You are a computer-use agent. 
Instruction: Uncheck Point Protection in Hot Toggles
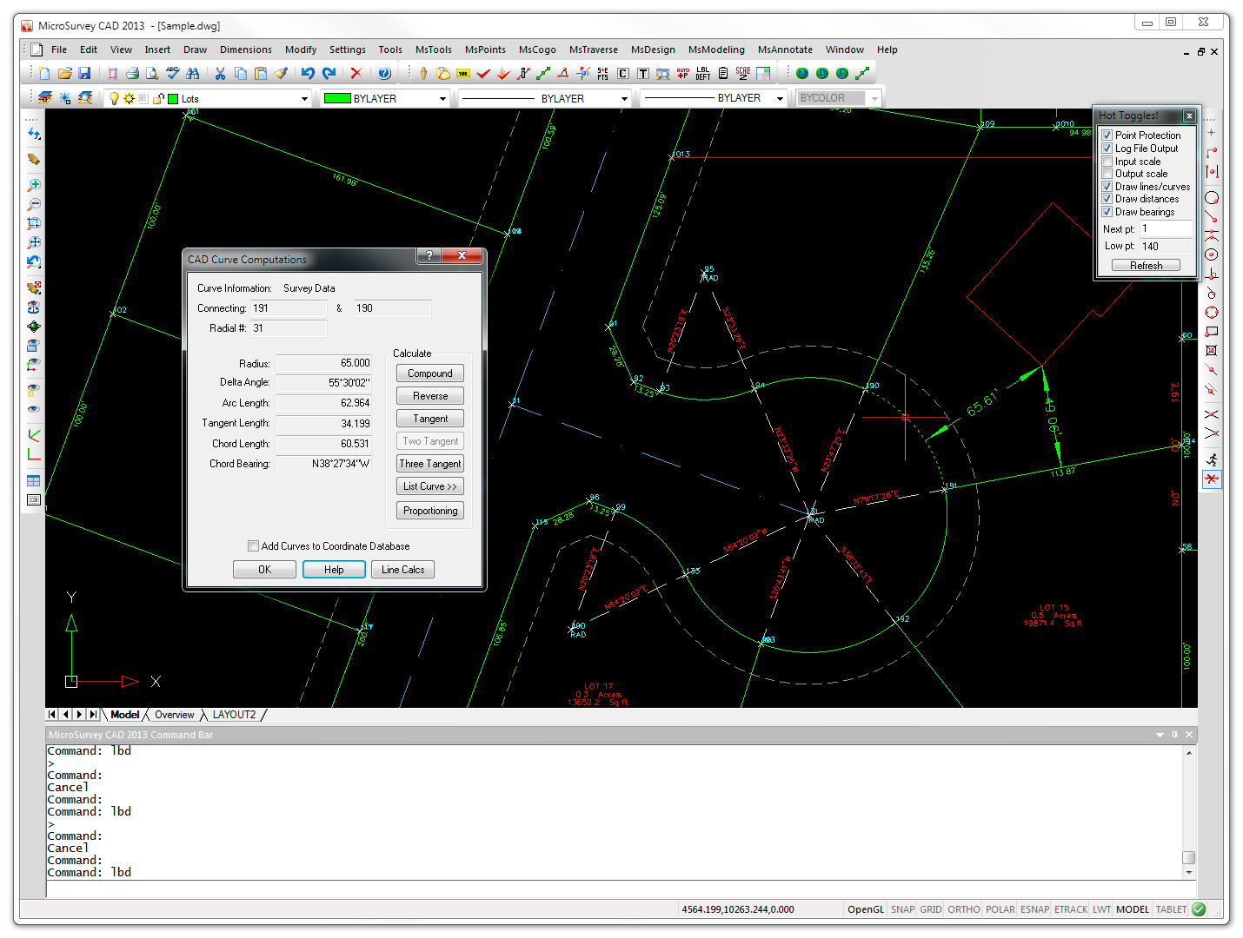click(x=1107, y=135)
